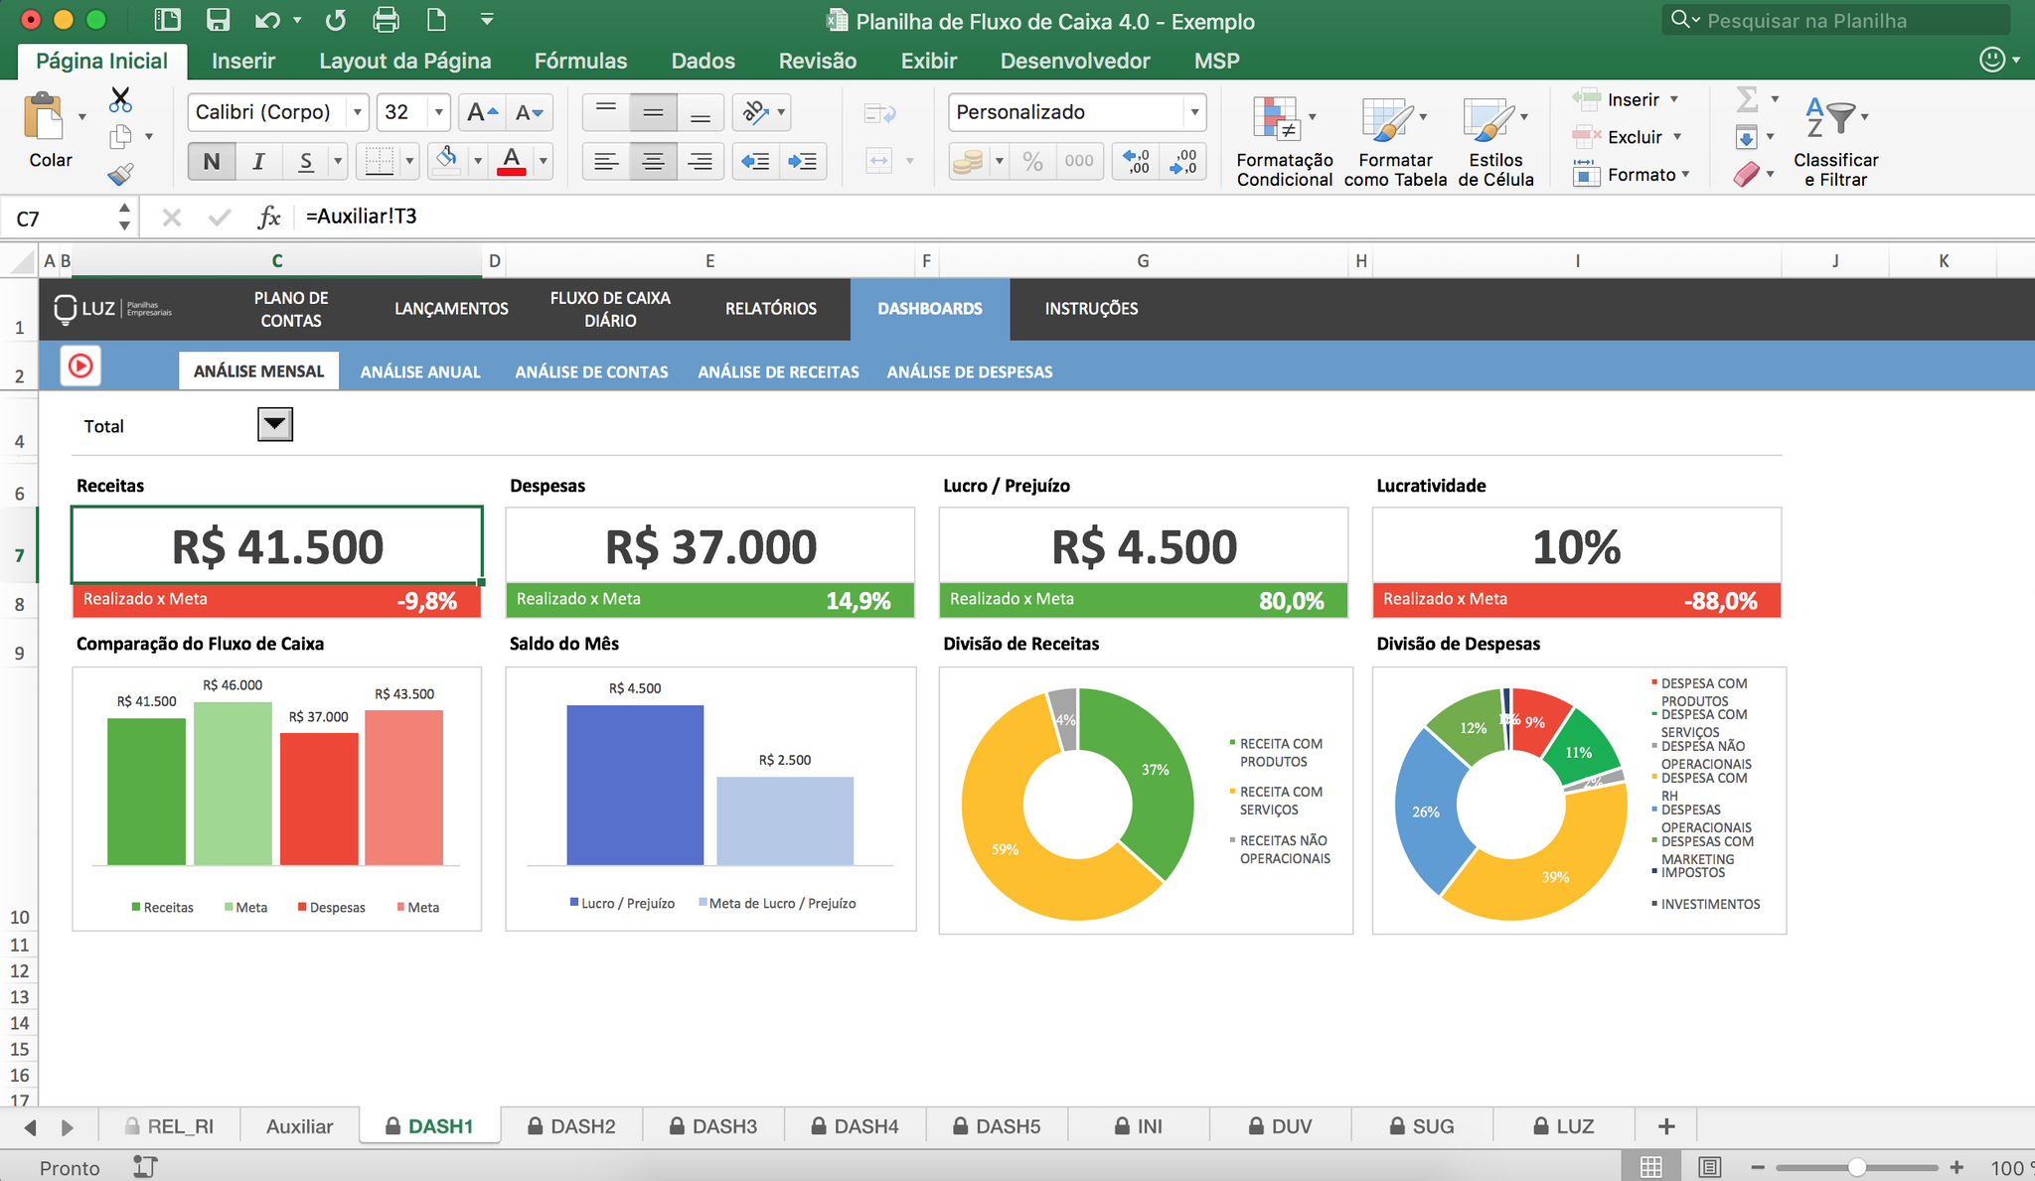Go to ANÁLISE ANUAL dashboard link

[420, 371]
